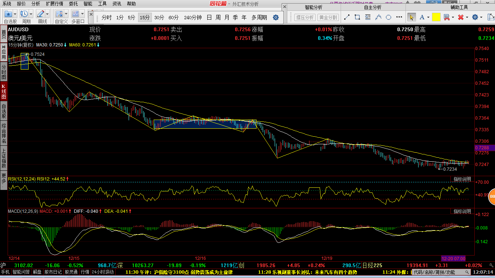
Task: Switch to 30分 period
Action: pos(159,17)
